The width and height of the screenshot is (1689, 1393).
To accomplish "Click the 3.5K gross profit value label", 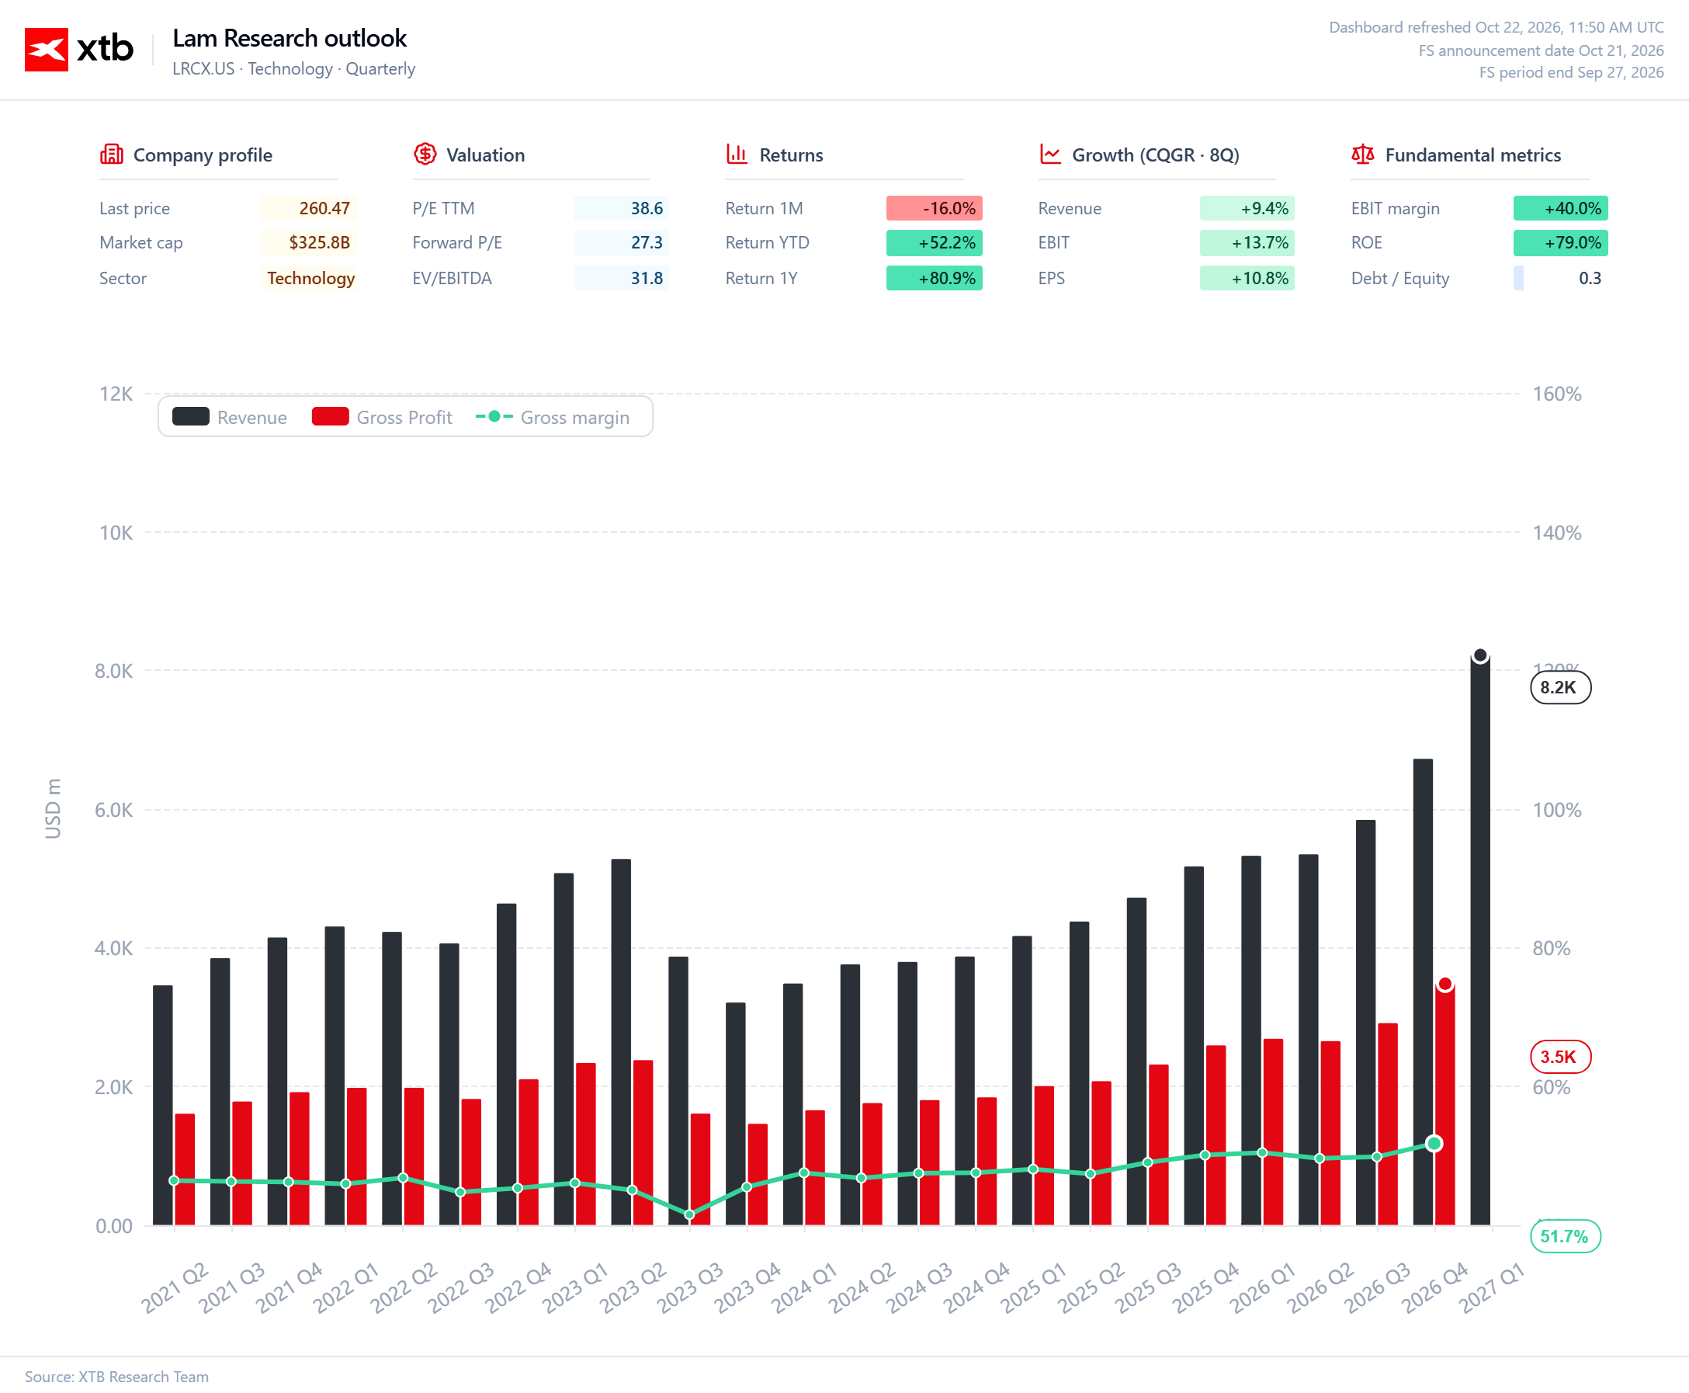I will pos(1560,1057).
